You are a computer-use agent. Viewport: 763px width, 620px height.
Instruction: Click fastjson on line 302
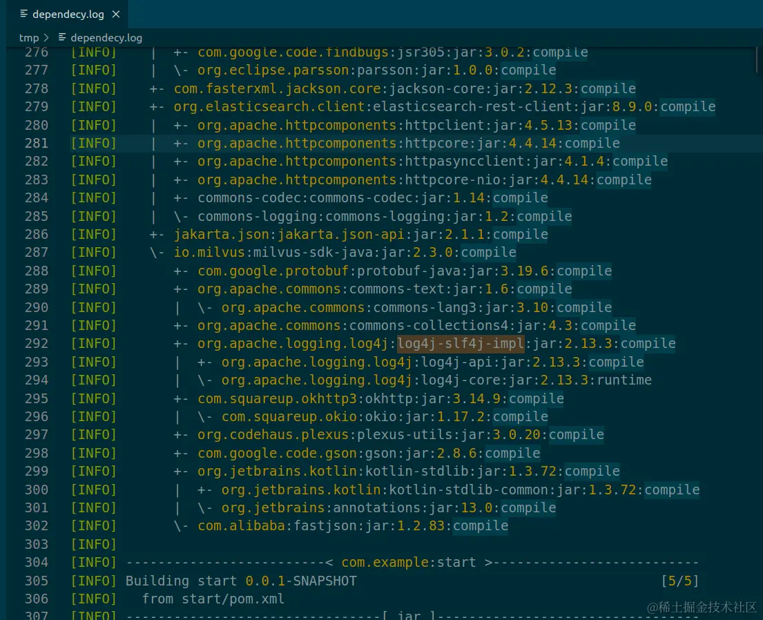tap(325, 525)
